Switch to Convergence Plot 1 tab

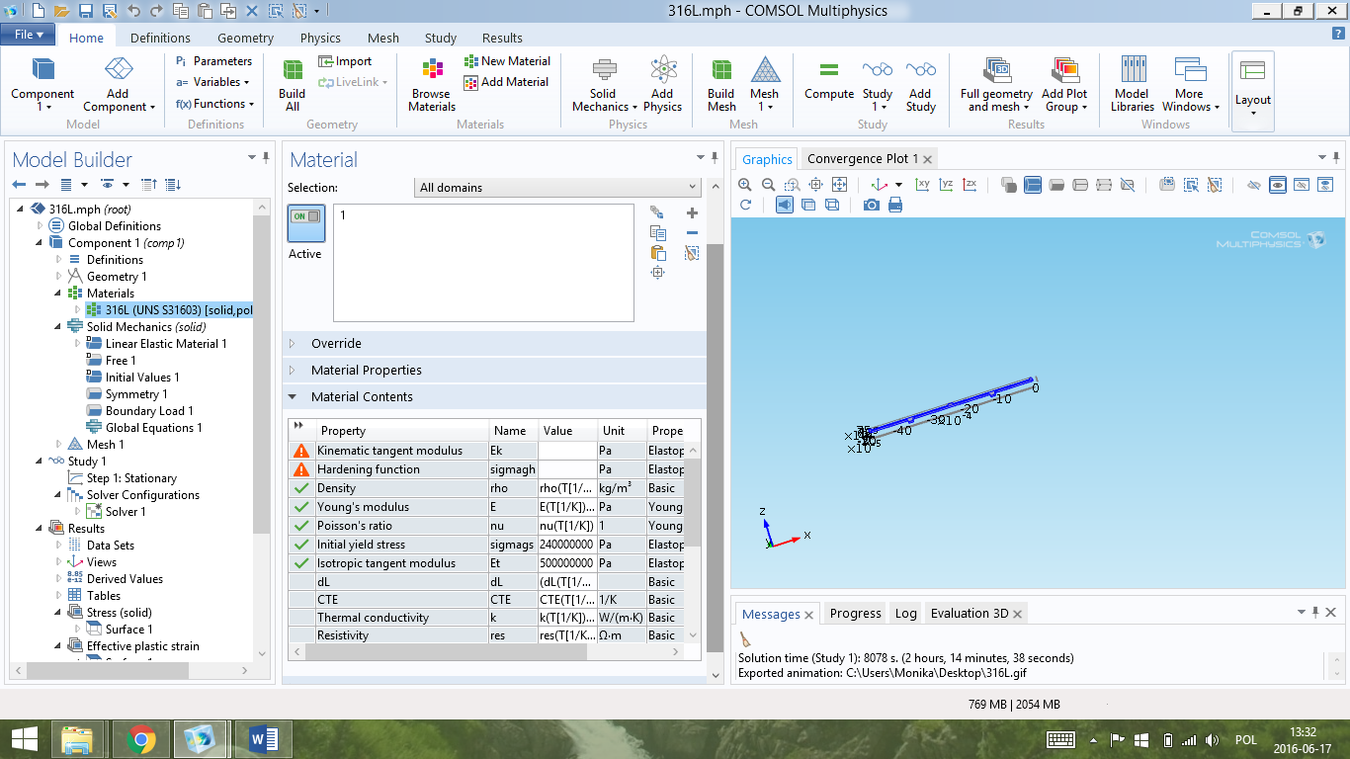click(x=862, y=159)
